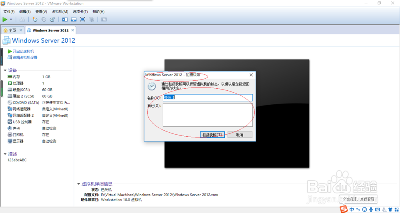The height and width of the screenshot is (213, 400).
Task: Open the 帮助(H) menu
Action: (98, 12)
